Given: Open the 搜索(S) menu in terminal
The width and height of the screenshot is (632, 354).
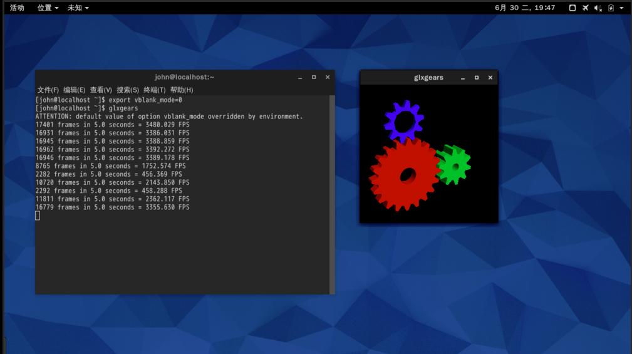Looking at the screenshot, I should (128, 90).
